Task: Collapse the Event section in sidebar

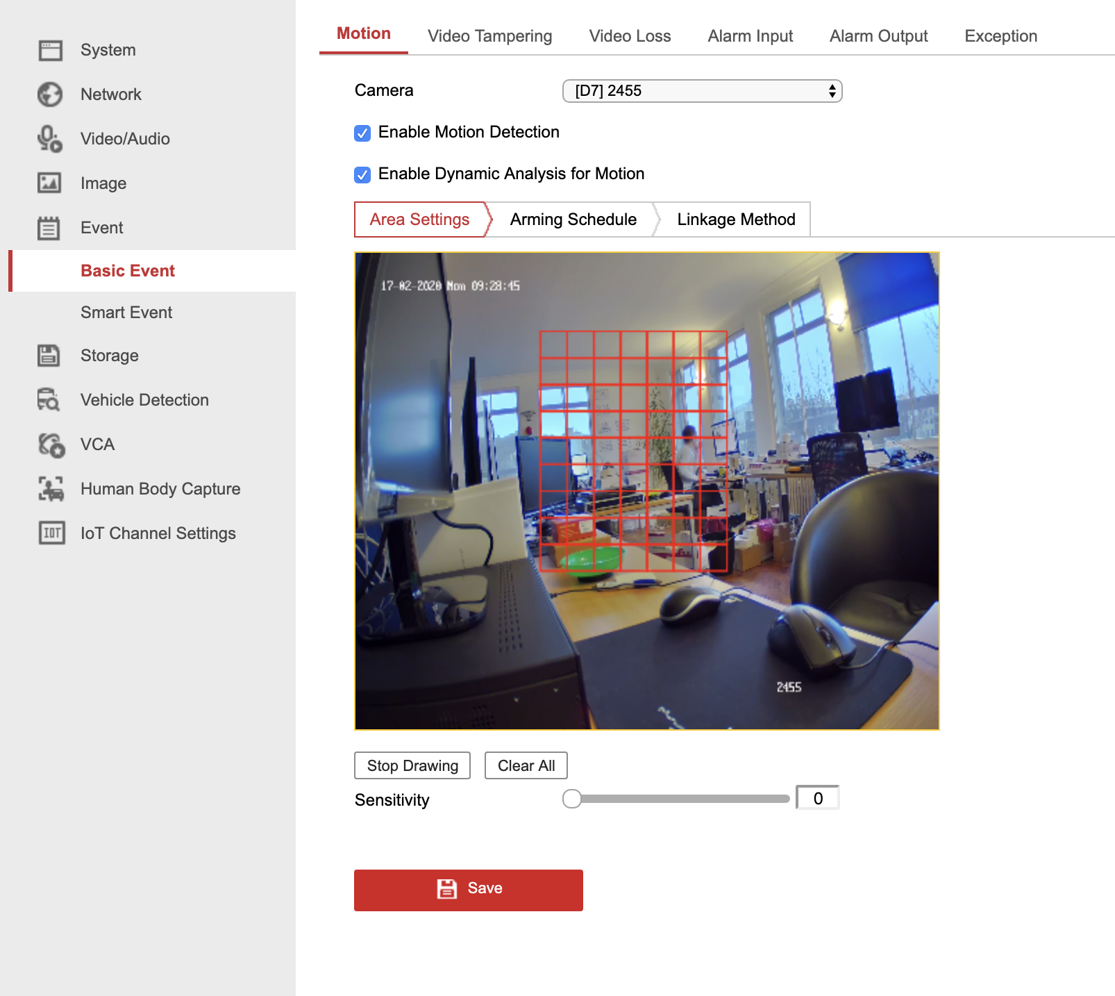Action: click(101, 228)
